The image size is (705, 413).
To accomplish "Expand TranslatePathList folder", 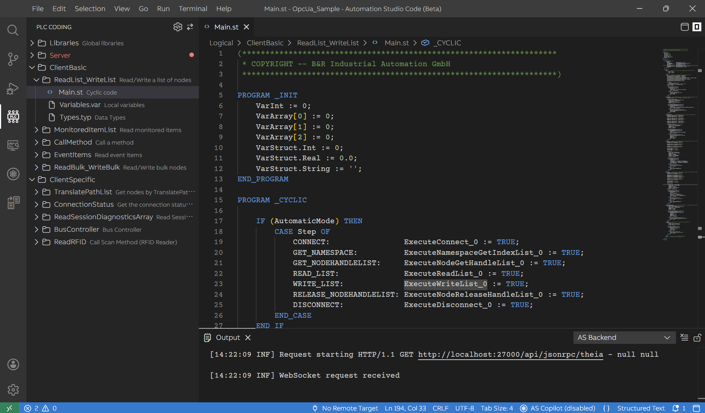I will pyautogui.click(x=36, y=192).
